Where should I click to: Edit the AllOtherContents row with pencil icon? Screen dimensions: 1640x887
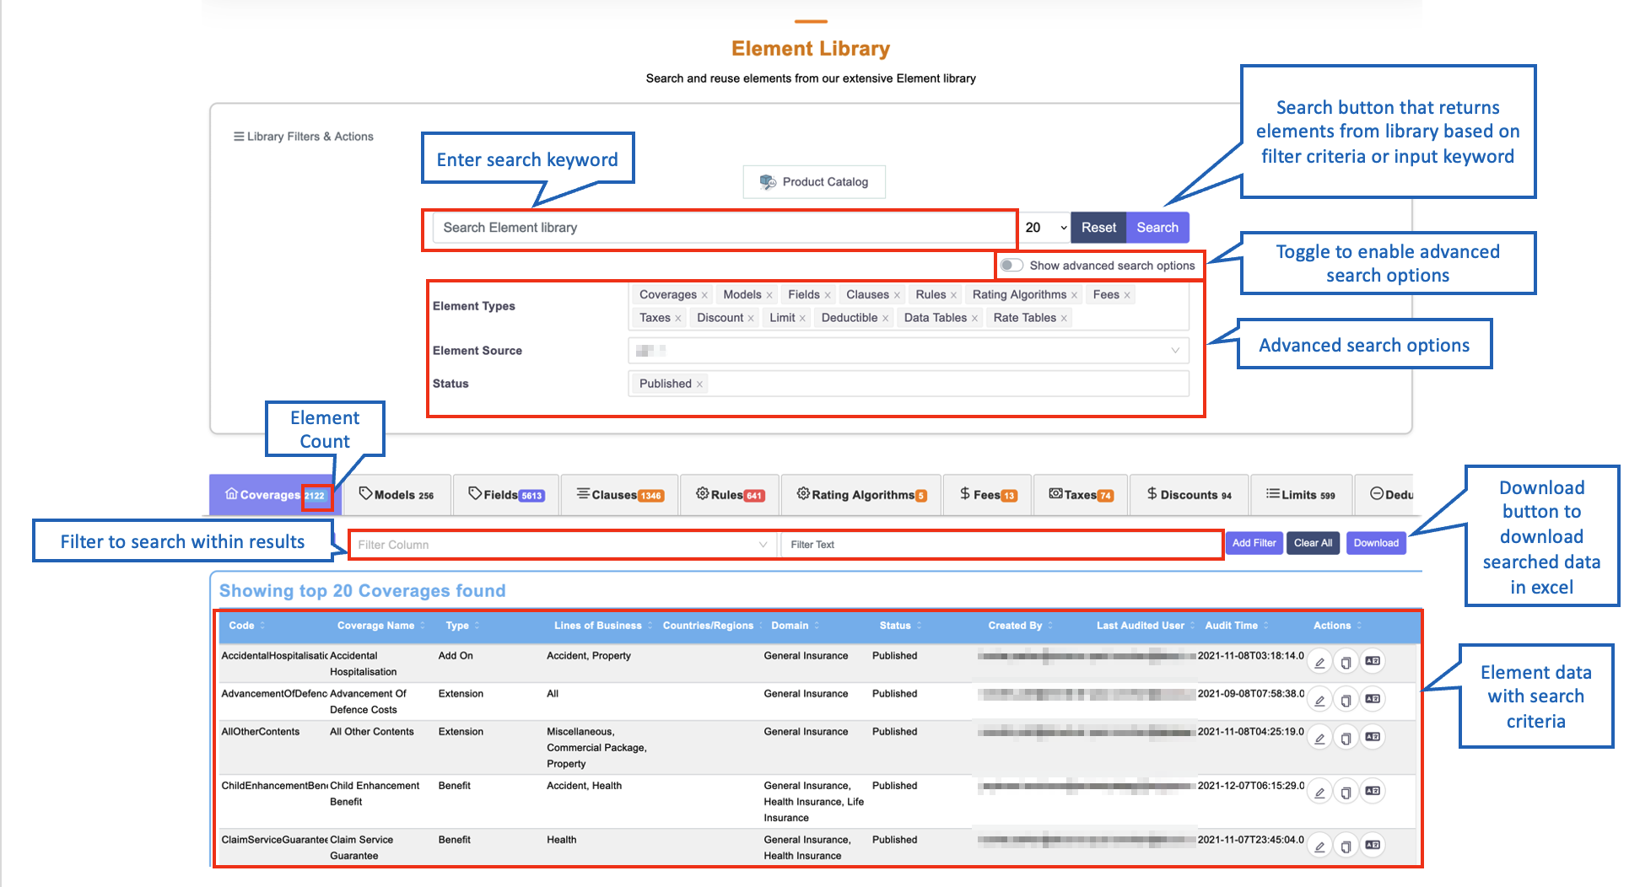pos(1319,738)
